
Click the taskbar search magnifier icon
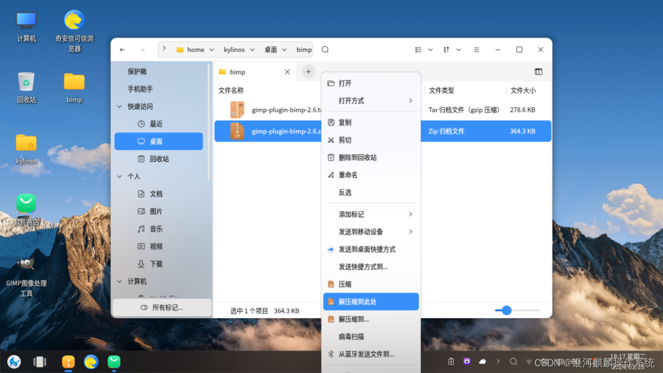pos(513,362)
